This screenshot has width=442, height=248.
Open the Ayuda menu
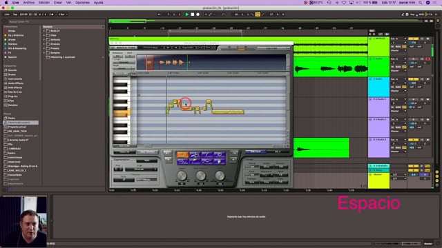98,3
